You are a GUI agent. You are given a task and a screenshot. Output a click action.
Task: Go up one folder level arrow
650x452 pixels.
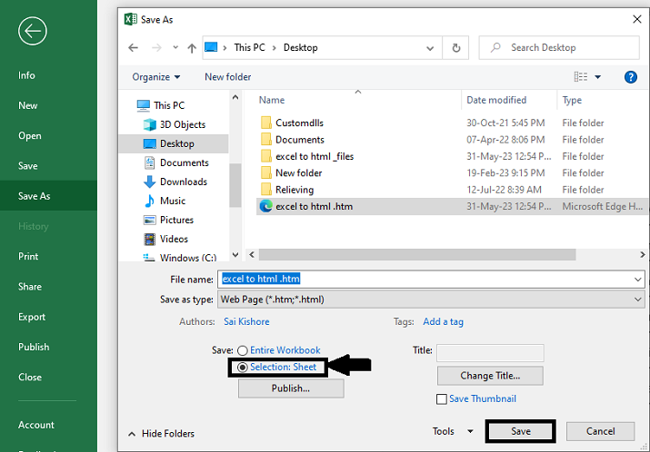point(192,48)
